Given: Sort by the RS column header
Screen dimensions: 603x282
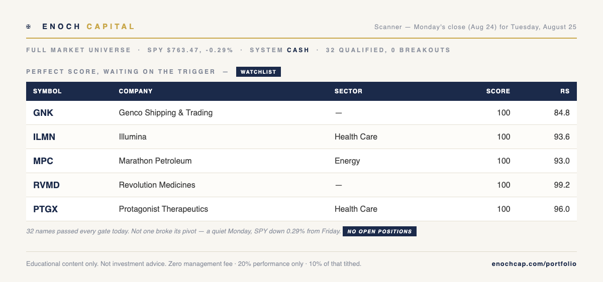Looking at the screenshot, I should 565,91.
